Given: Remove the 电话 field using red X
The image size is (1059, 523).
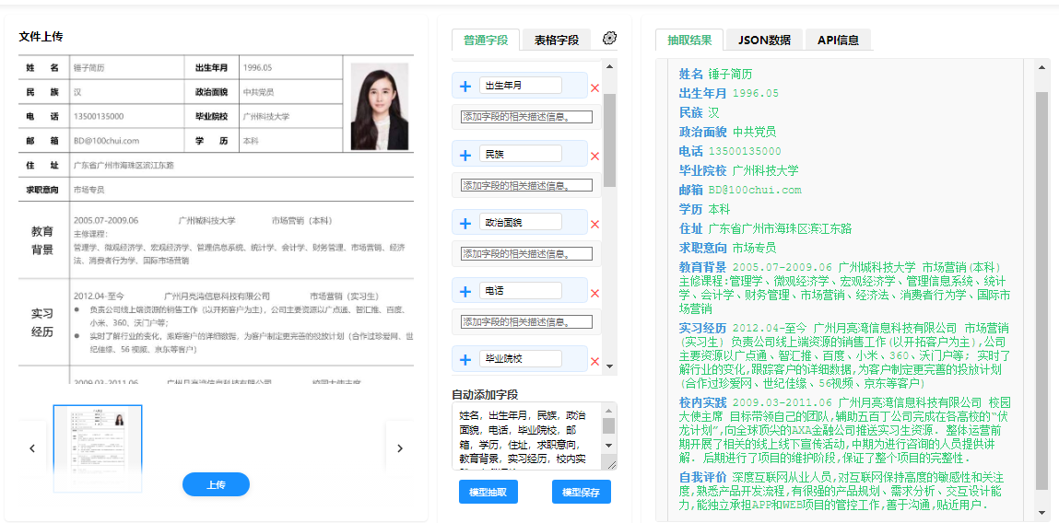Looking at the screenshot, I should pos(594,293).
